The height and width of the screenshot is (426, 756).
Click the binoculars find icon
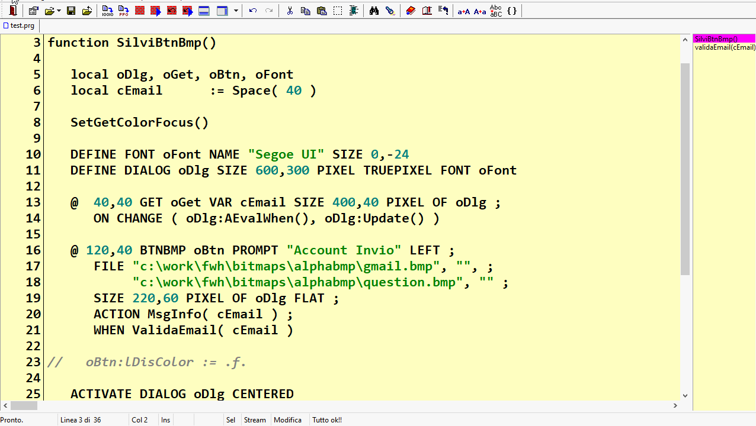pyautogui.click(x=374, y=11)
